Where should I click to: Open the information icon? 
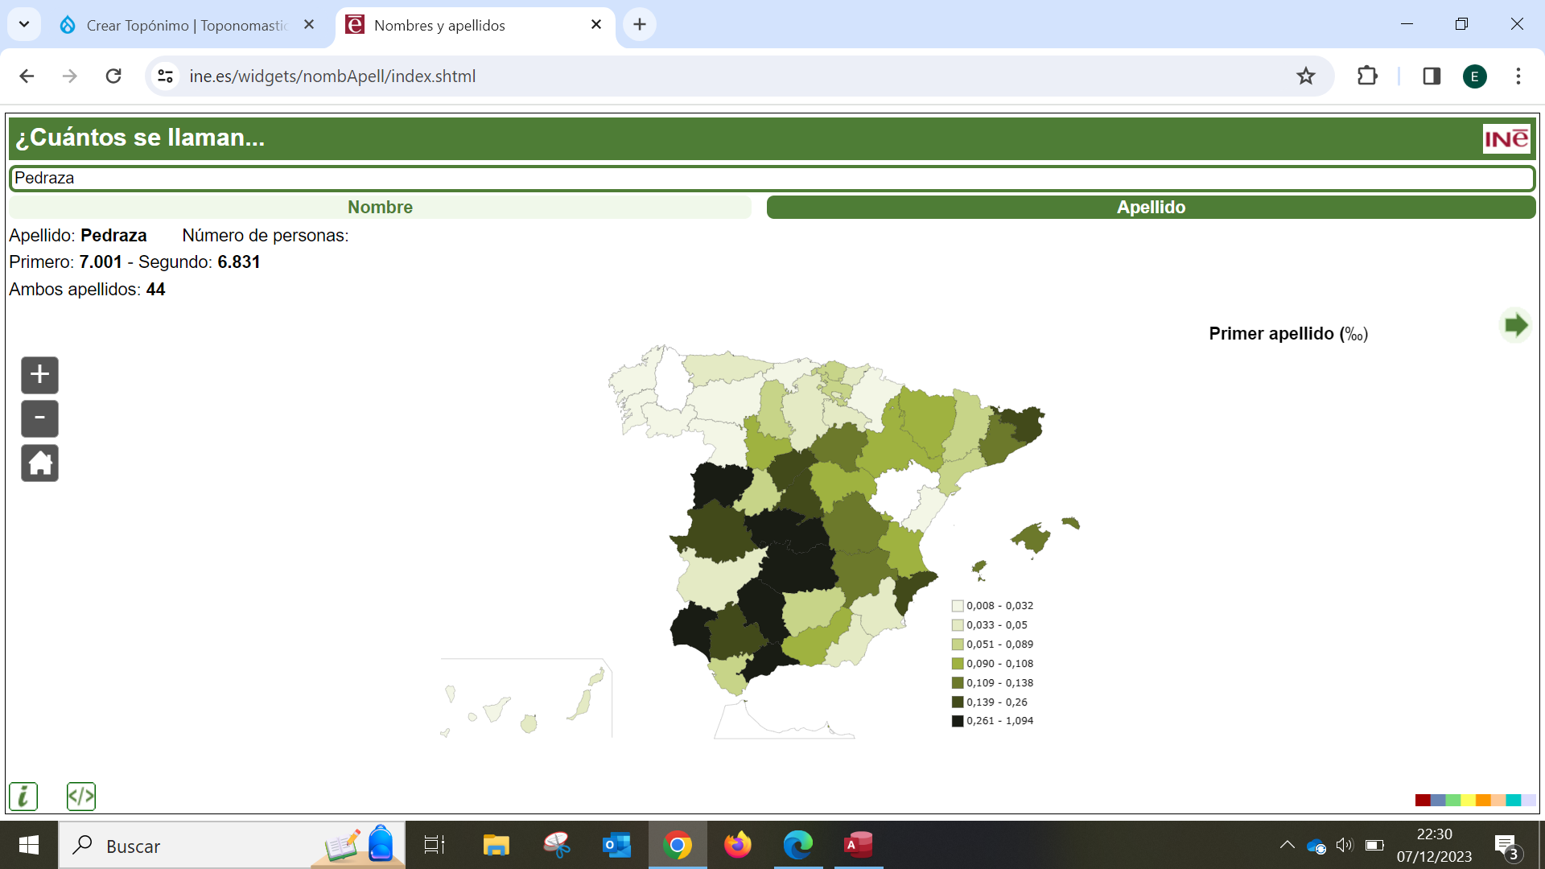23,797
